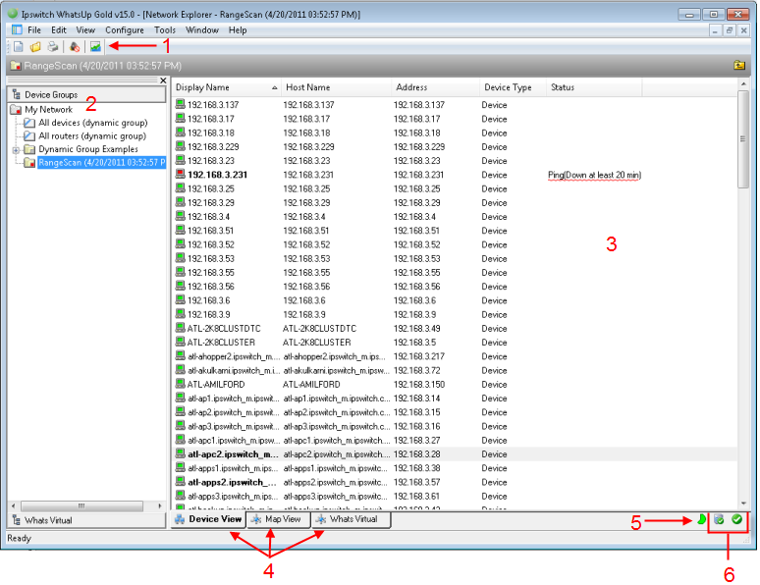Click the yellow up-folder icon in header bar
Image resolution: width=760 pixels, height=585 pixels.
[x=738, y=66]
